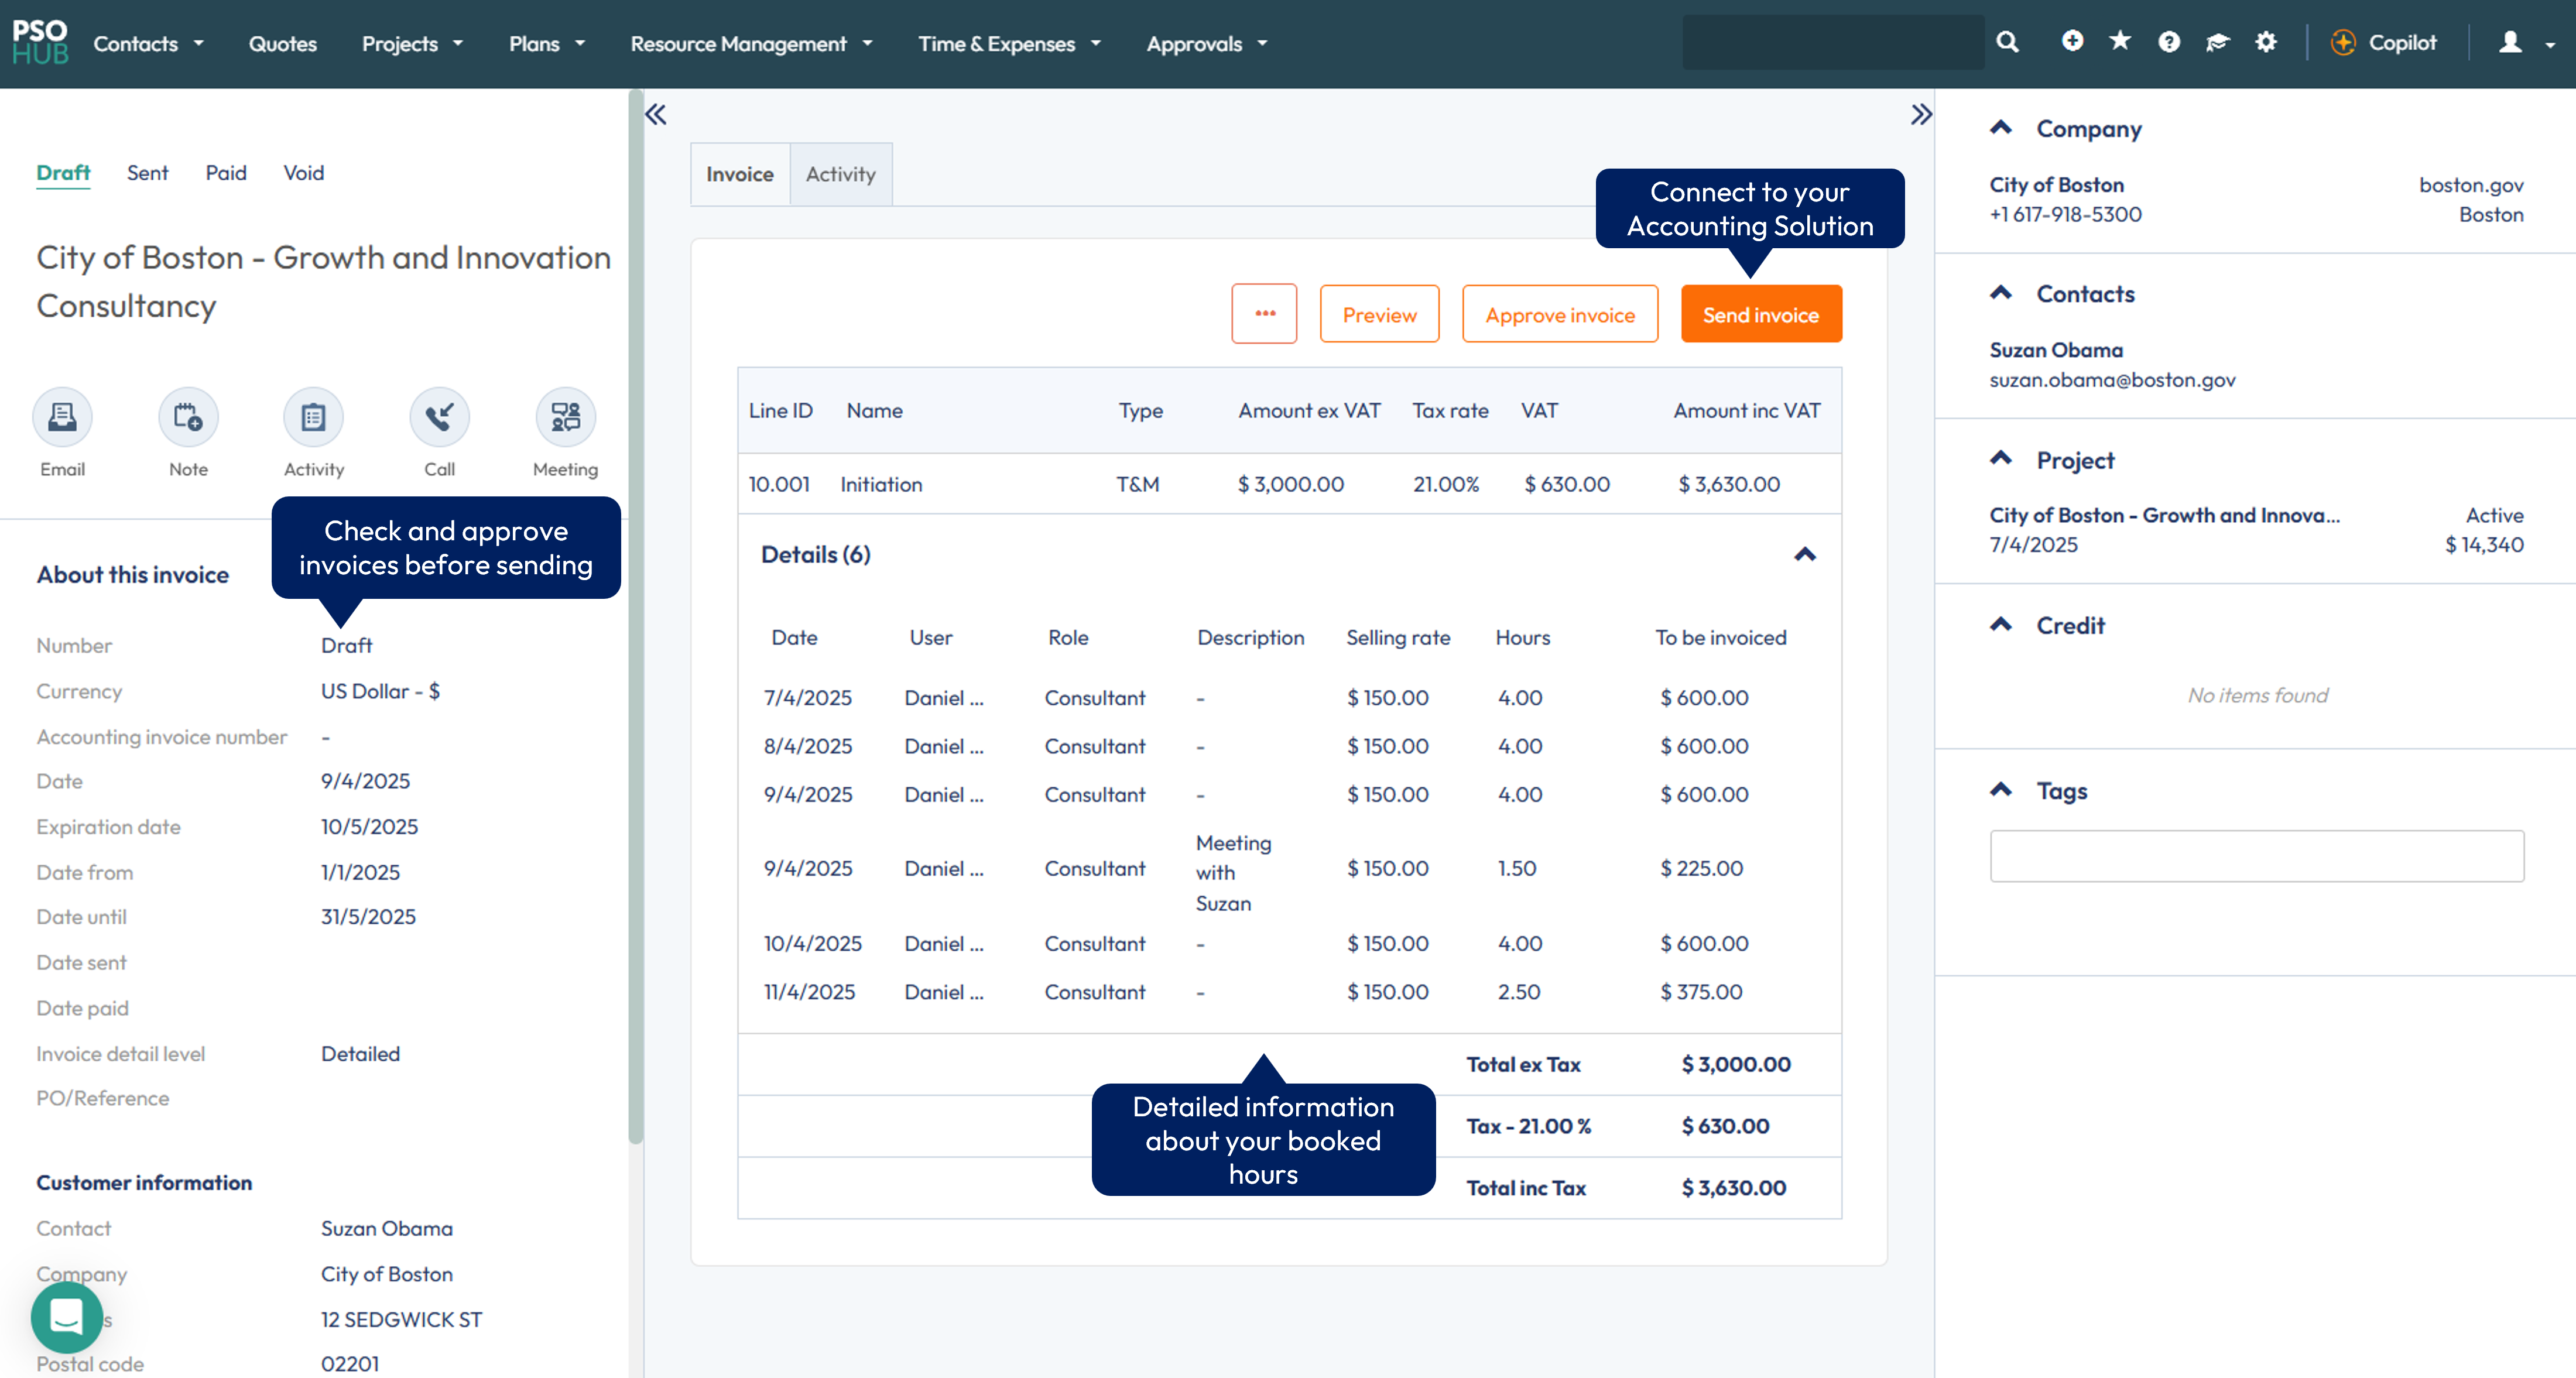Screen dimensions: 2576x1378
Task: Select the Sent status tab
Action: pos(147,173)
